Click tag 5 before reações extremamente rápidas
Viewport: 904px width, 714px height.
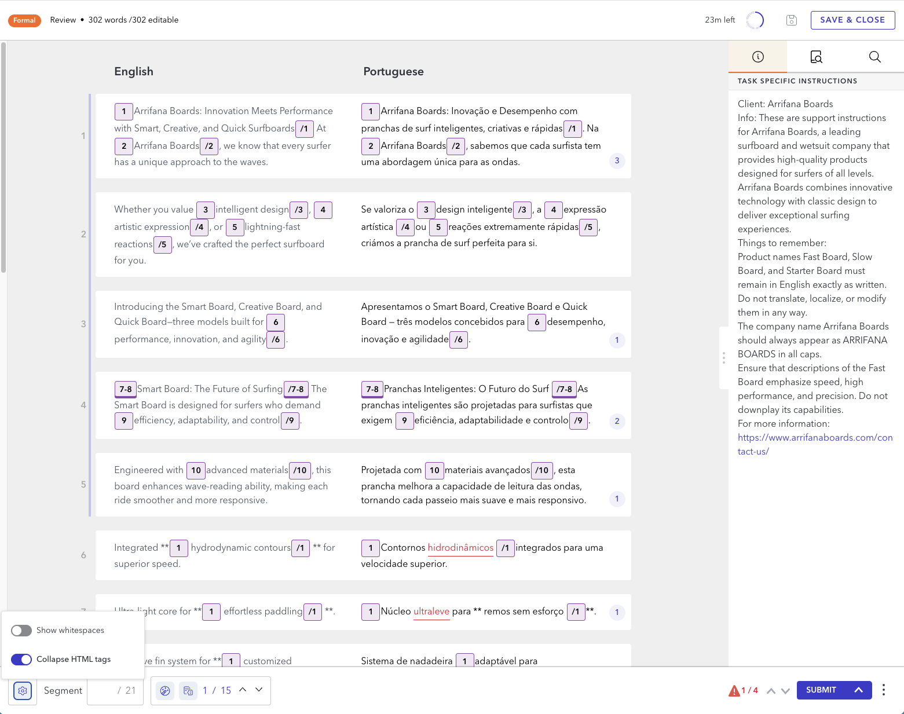[438, 227]
